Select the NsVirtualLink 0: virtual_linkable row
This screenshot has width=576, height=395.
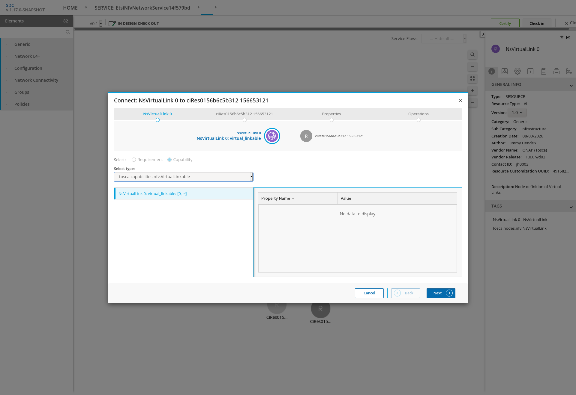click(184, 193)
